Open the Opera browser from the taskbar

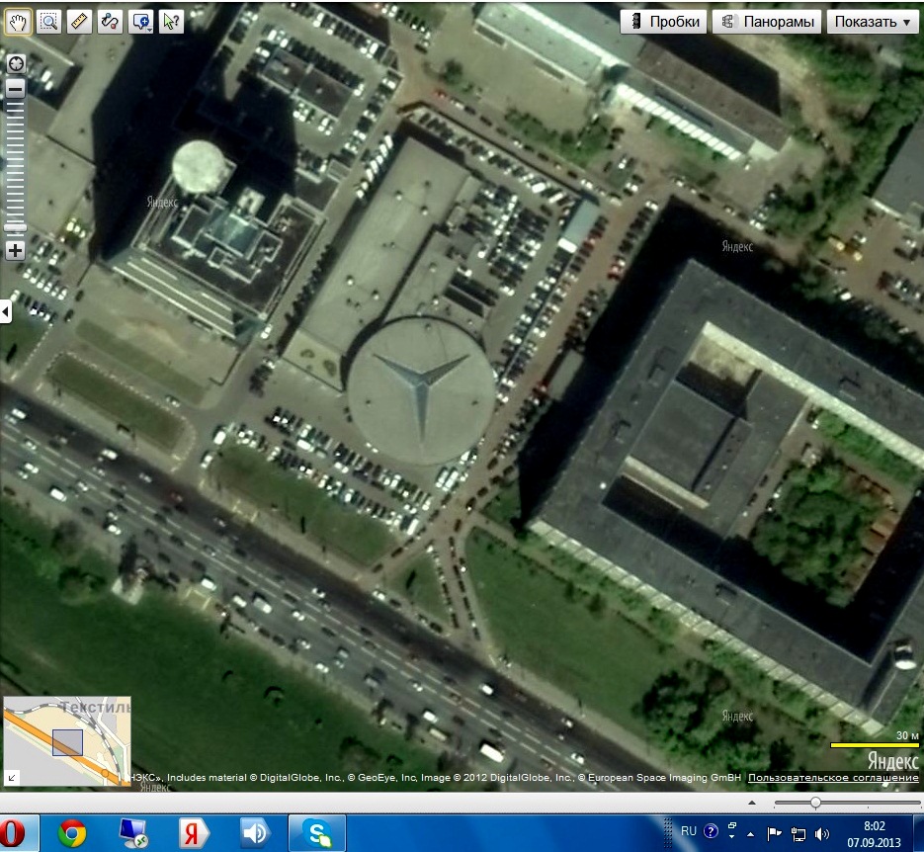[14, 834]
